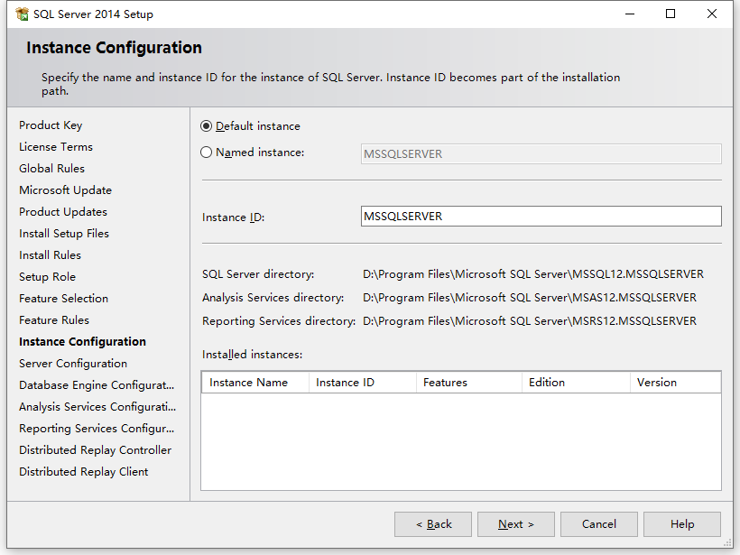
Task: Click the Instance ID column header
Action: click(363, 383)
